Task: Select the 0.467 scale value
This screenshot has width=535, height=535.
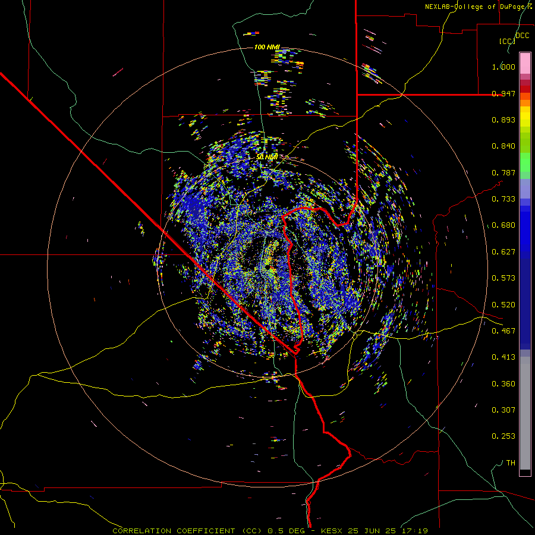Action: coord(503,331)
